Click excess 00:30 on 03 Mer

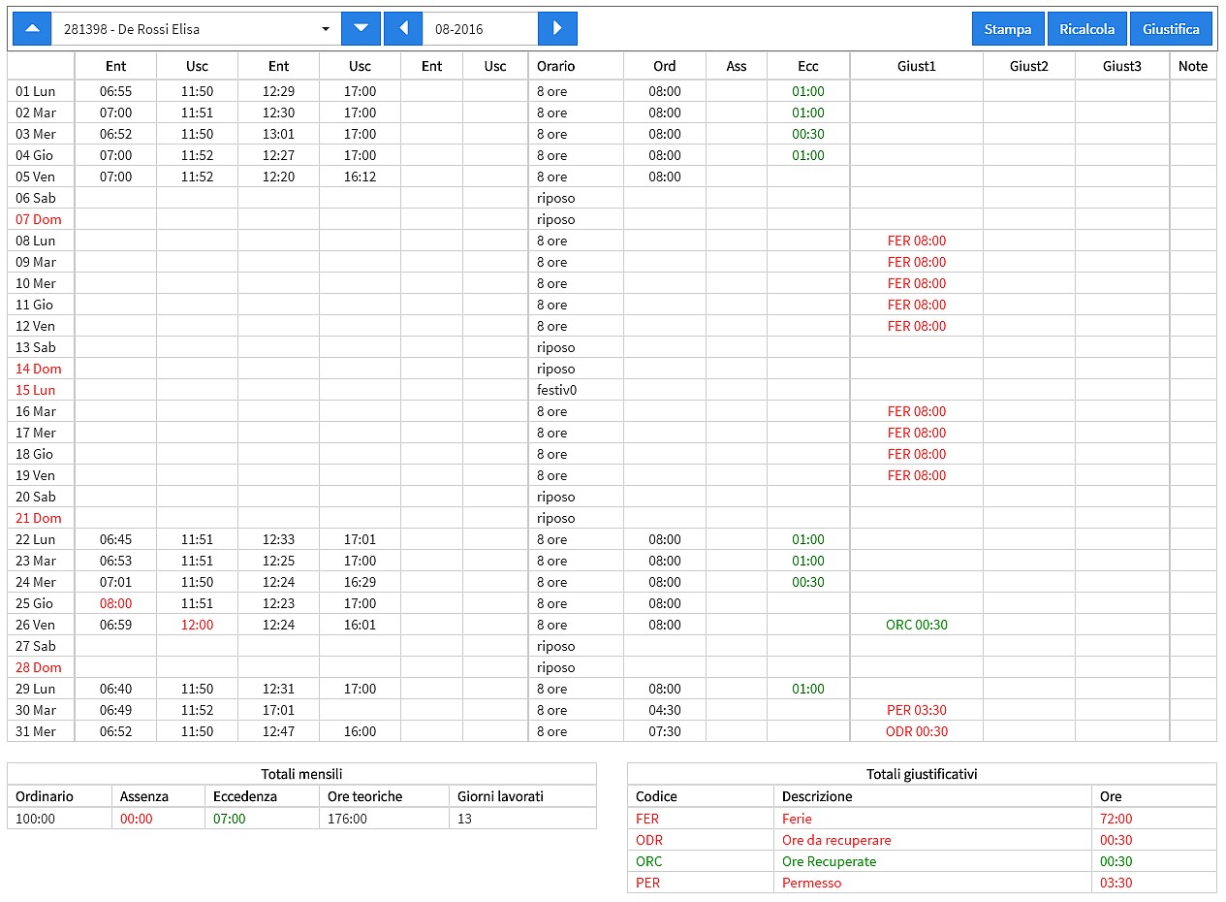click(808, 134)
